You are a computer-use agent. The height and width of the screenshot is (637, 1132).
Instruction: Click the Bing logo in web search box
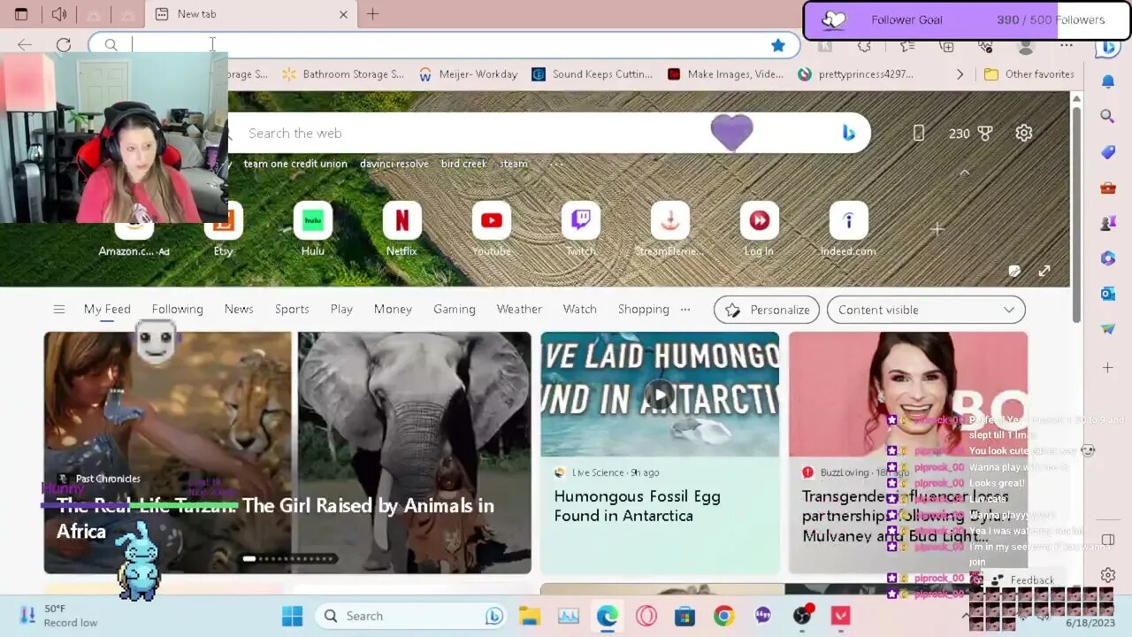(848, 133)
